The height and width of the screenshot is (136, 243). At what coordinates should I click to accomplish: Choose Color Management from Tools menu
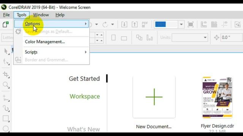pos(45,42)
